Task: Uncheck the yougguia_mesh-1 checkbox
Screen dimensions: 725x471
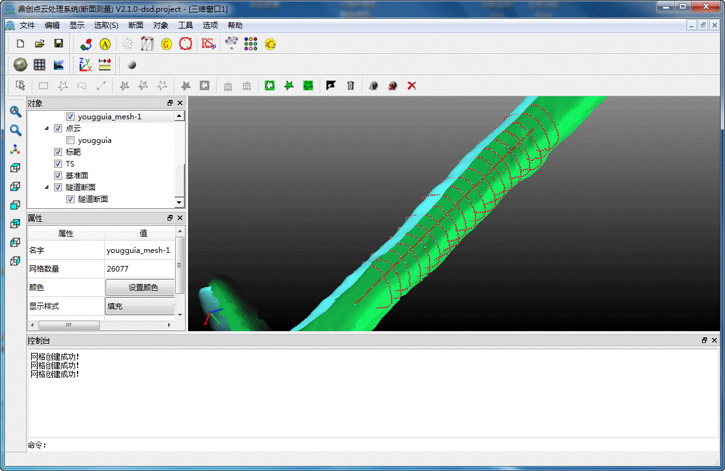Action: click(70, 117)
